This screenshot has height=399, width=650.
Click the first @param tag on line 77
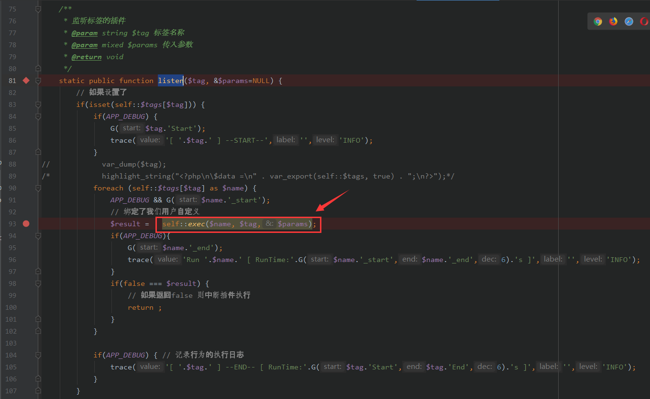click(x=84, y=33)
